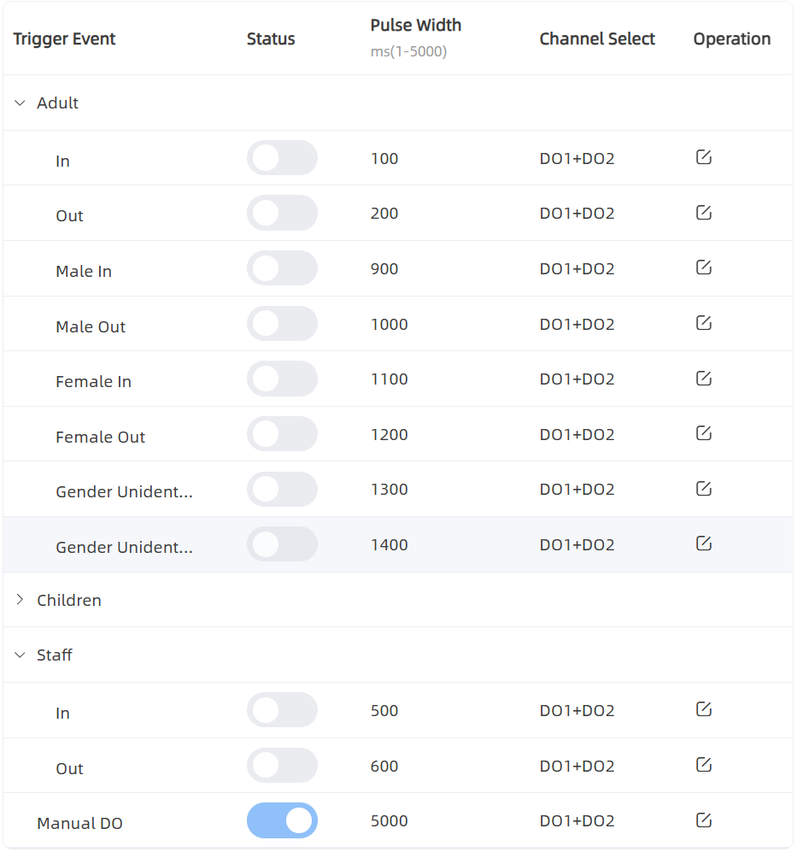Click edit icon for Male In row

(x=704, y=267)
